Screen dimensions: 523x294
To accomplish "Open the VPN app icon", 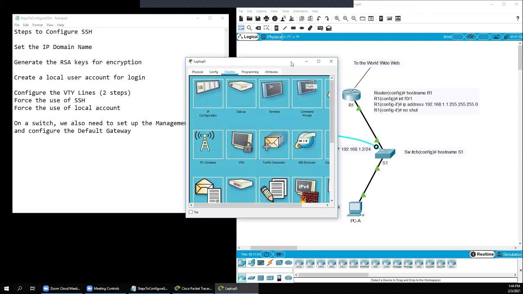I will coord(241,144).
